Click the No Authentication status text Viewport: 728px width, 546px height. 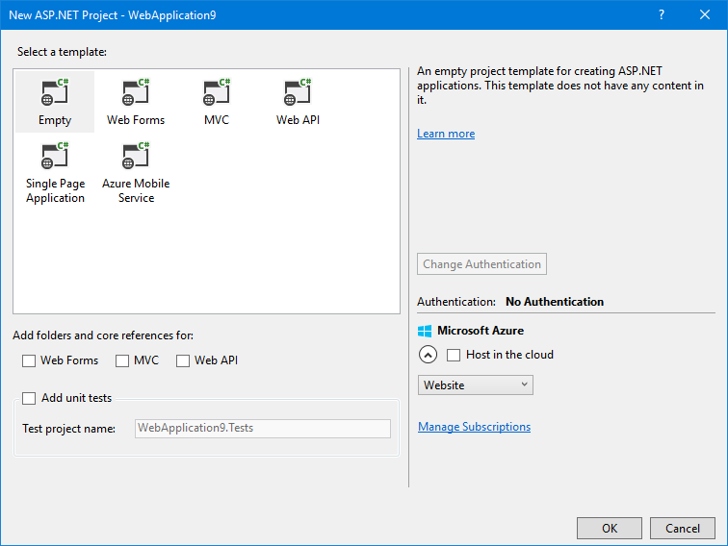[555, 302]
